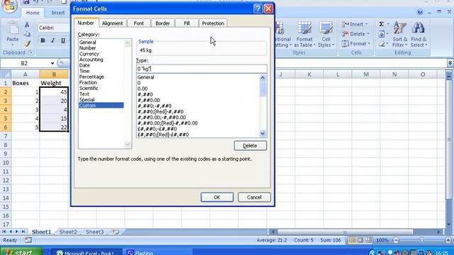The width and height of the screenshot is (454, 255).
Task: Click OK in Format Cells dialog
Action: [x=217, y=197]
